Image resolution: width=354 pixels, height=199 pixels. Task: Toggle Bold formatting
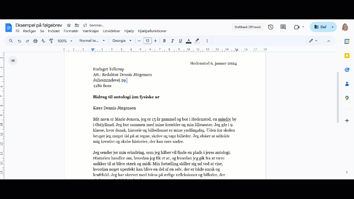[x=164, y=41]
